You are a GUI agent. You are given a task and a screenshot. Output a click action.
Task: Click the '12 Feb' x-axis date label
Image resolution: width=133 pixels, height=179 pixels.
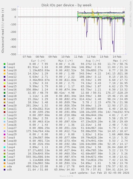(91, 57)
